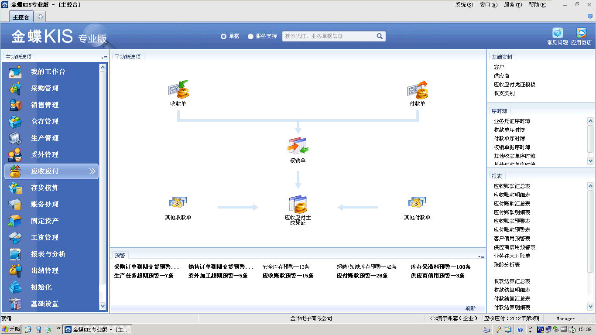Open the 系统(S) menu

[464, 5]
